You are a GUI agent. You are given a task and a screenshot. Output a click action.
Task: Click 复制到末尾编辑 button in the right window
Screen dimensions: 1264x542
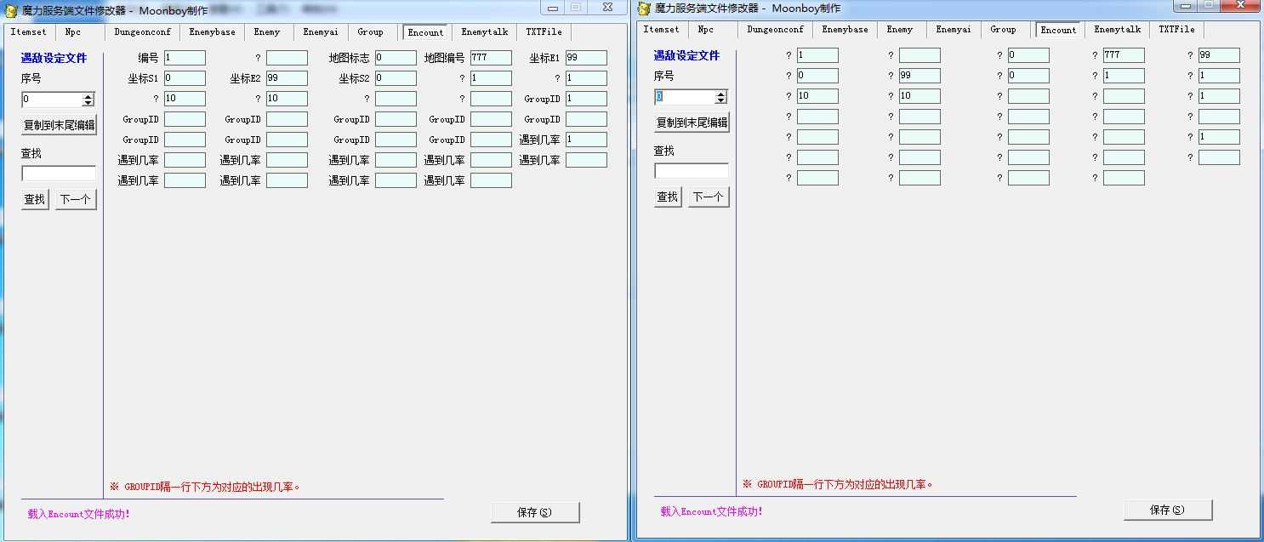tap(692, 123)
